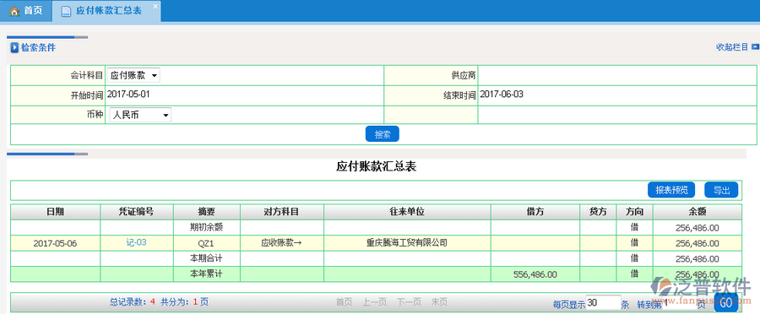Click the blue arrow icon beside 检索条件
Viewport: 760px width, 314px height.
point(14,47)
